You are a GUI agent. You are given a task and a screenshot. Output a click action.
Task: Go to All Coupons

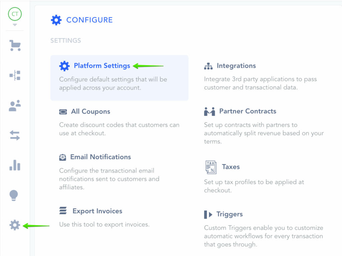point(91,112)
